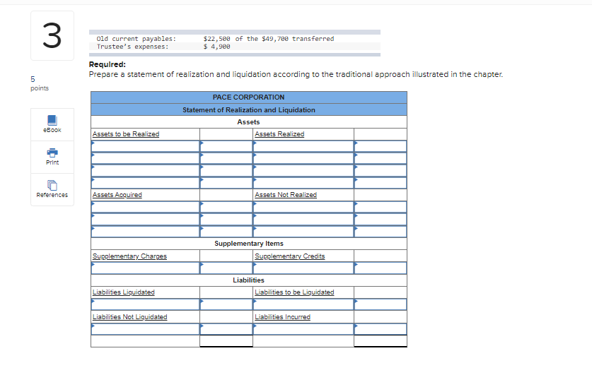Click amount field beside Supplementary Credits entry row

tap(381, 268)
